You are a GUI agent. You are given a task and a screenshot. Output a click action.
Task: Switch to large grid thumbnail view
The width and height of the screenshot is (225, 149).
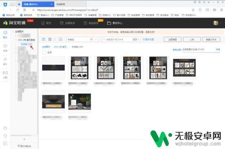44,39
